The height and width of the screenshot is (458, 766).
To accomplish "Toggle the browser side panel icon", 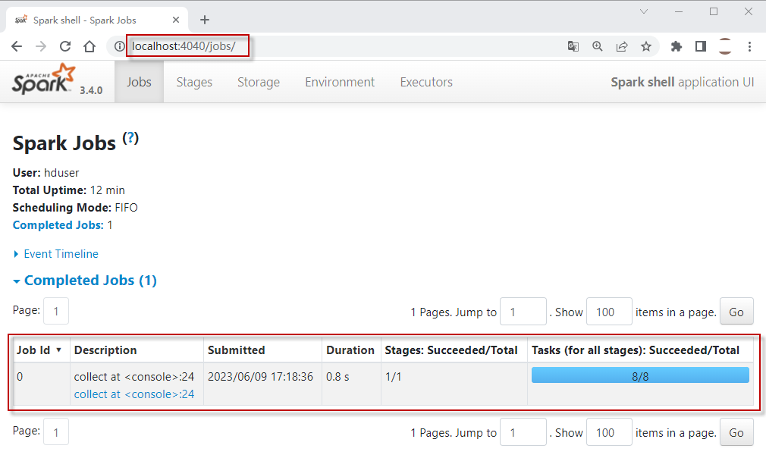I will [701, 46].
